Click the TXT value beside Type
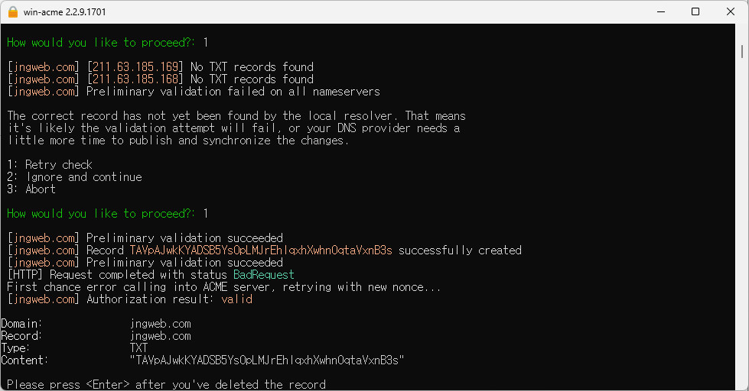 (138, 347)
